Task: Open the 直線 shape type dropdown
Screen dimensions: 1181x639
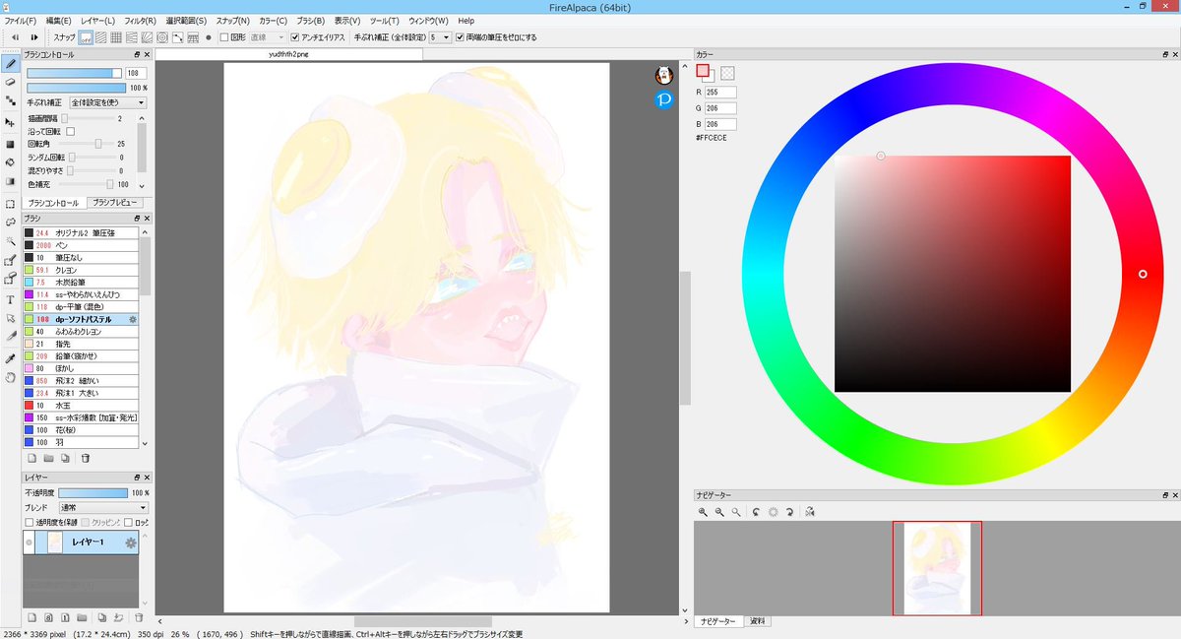Action: [268, 37]
